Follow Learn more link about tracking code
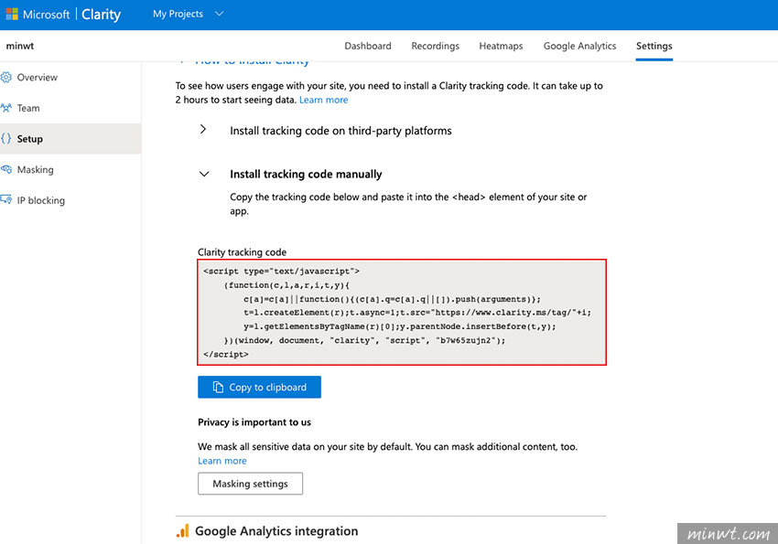778x544 pixels. pyautogui.click(x=323, y=100)
